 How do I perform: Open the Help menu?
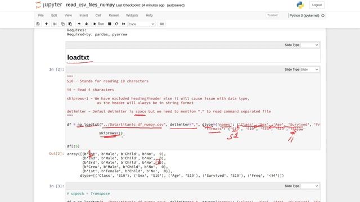[149, 15]
